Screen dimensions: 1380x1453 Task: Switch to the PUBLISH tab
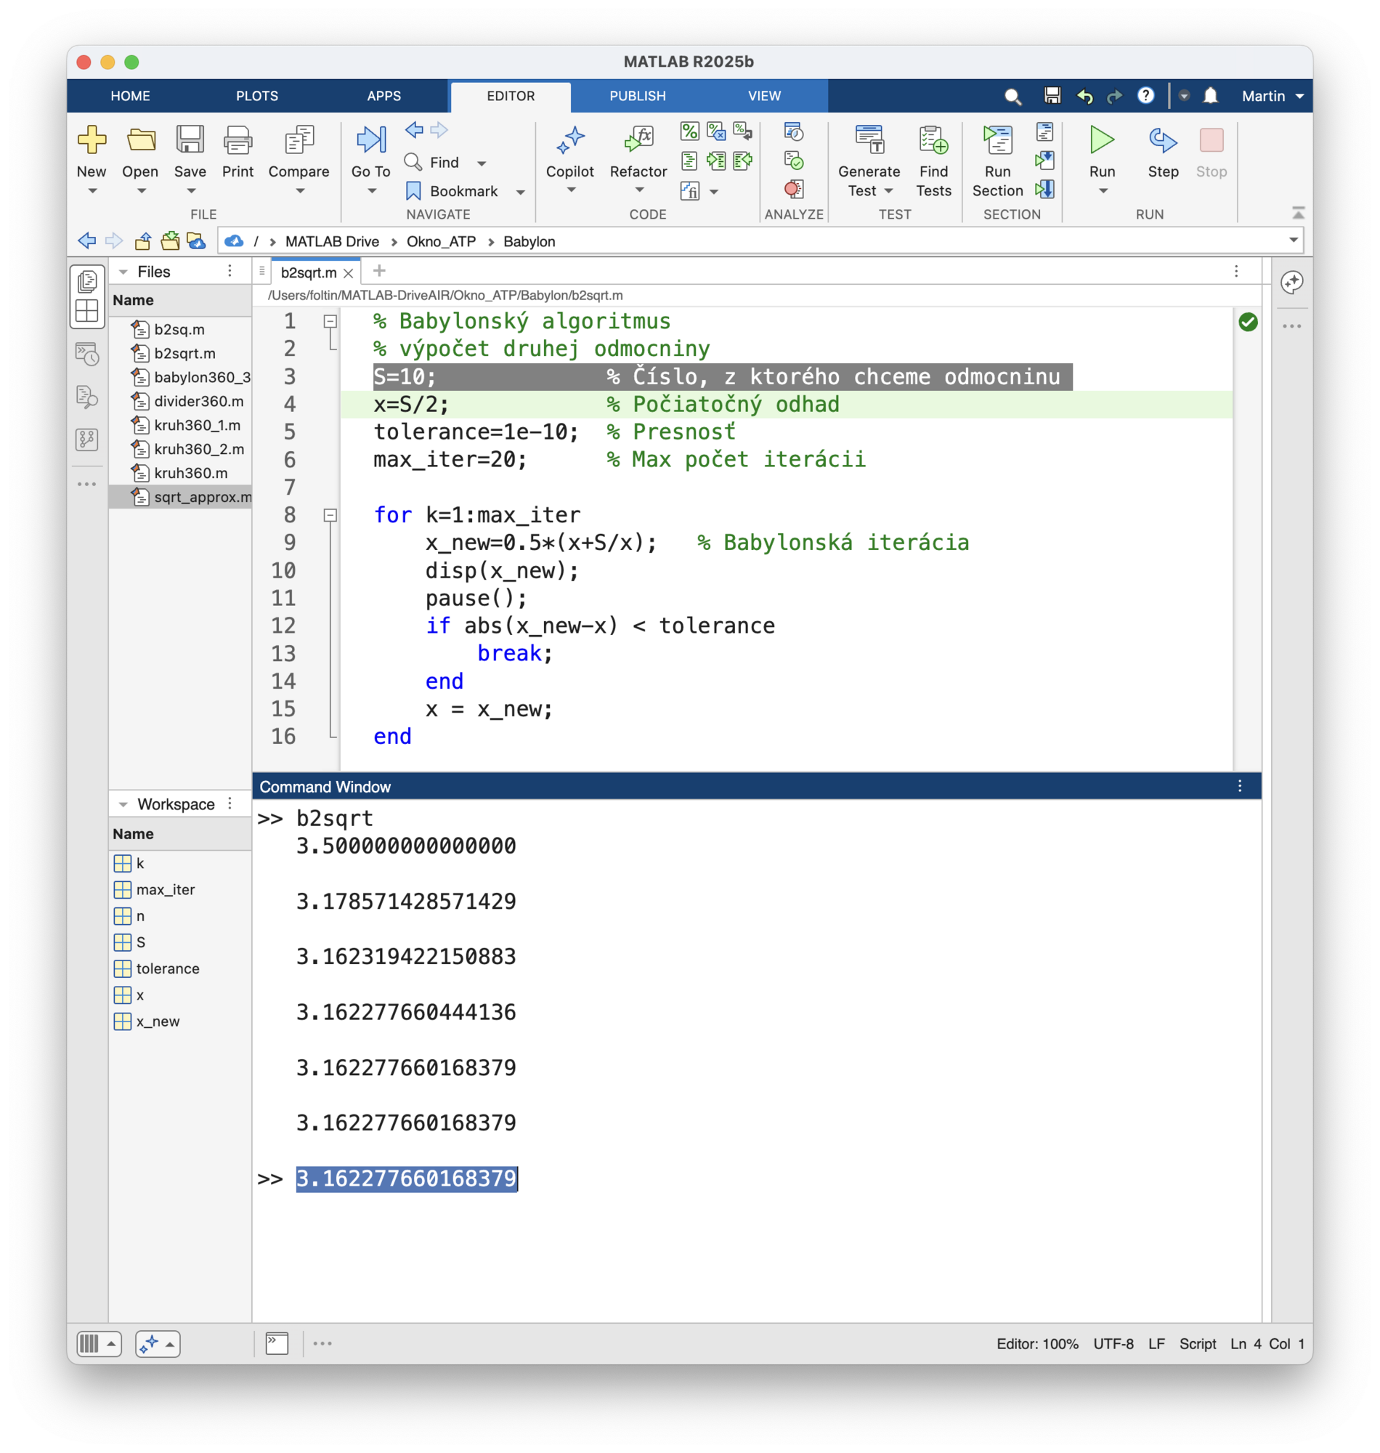click(x=637, y=97)
